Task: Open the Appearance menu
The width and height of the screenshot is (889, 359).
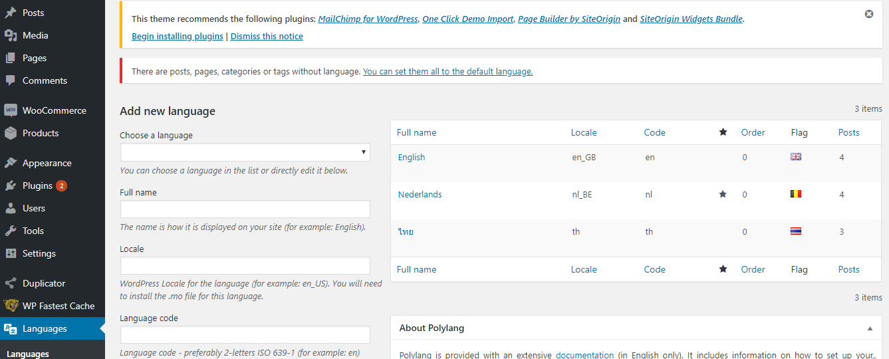Action: [x=47, y=163]
